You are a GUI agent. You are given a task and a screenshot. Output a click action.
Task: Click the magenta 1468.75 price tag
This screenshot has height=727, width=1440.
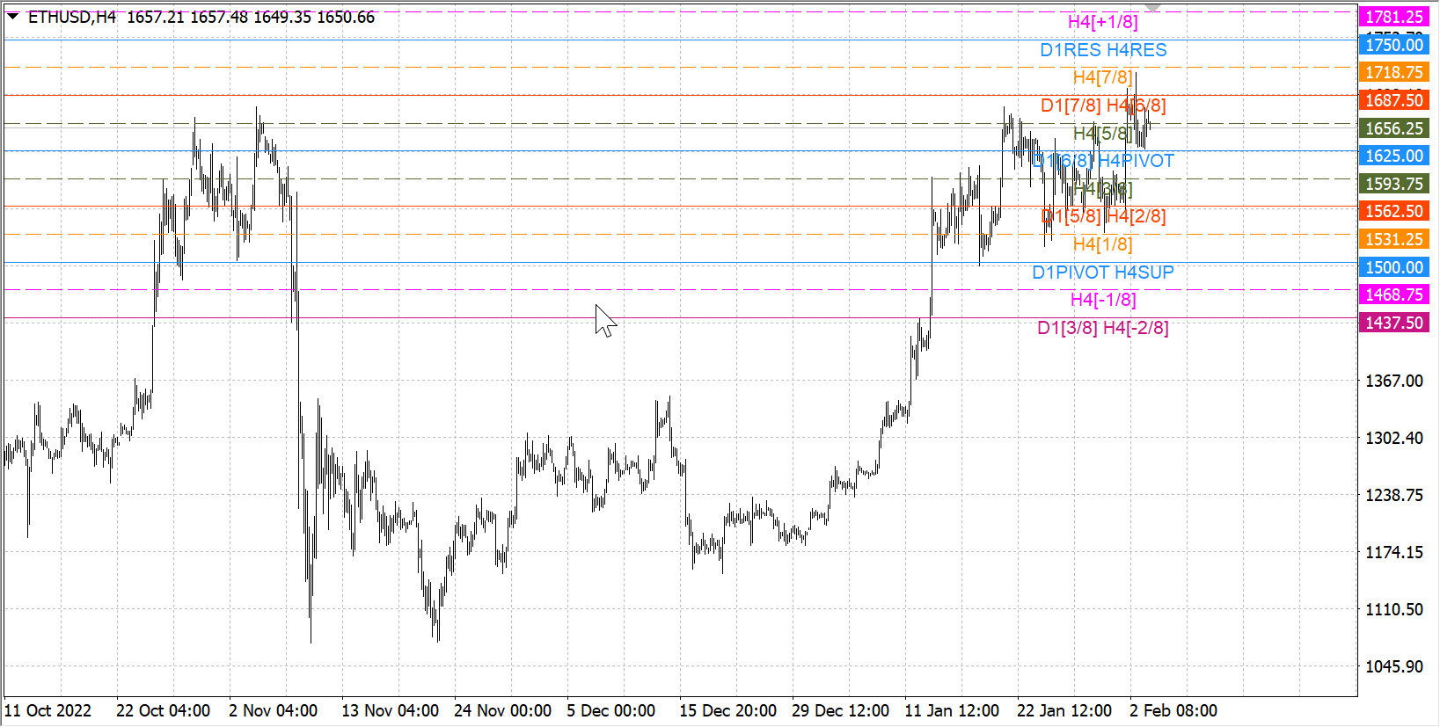point(1393,294)
